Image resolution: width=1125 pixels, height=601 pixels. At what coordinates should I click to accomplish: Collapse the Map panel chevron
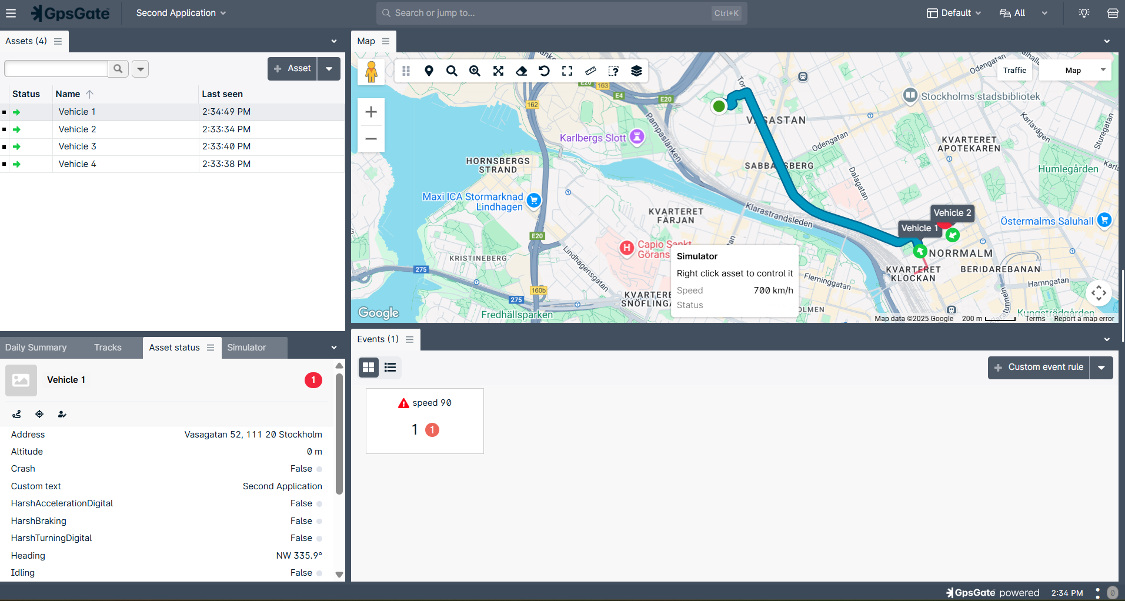coord(1107,41)
